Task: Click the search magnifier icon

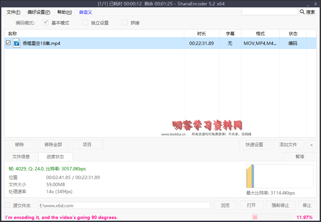Action: point(303,11)
